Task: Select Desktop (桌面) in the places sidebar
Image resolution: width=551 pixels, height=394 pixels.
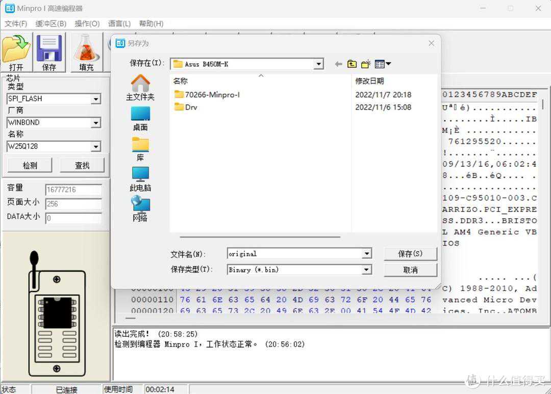Action: coord(140,119)
